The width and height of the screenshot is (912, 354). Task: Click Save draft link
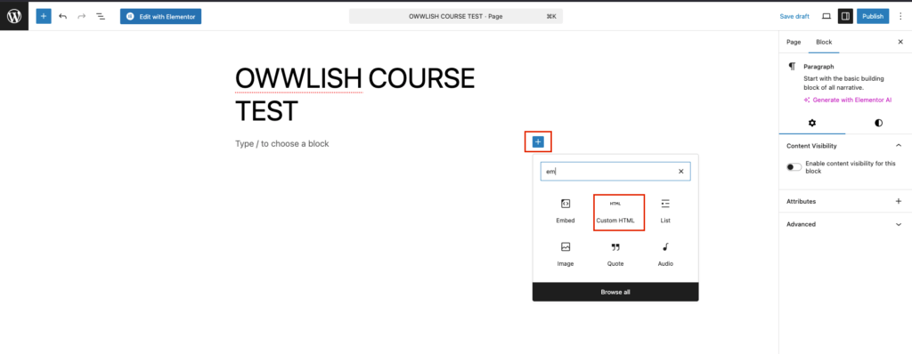(794, 16)
